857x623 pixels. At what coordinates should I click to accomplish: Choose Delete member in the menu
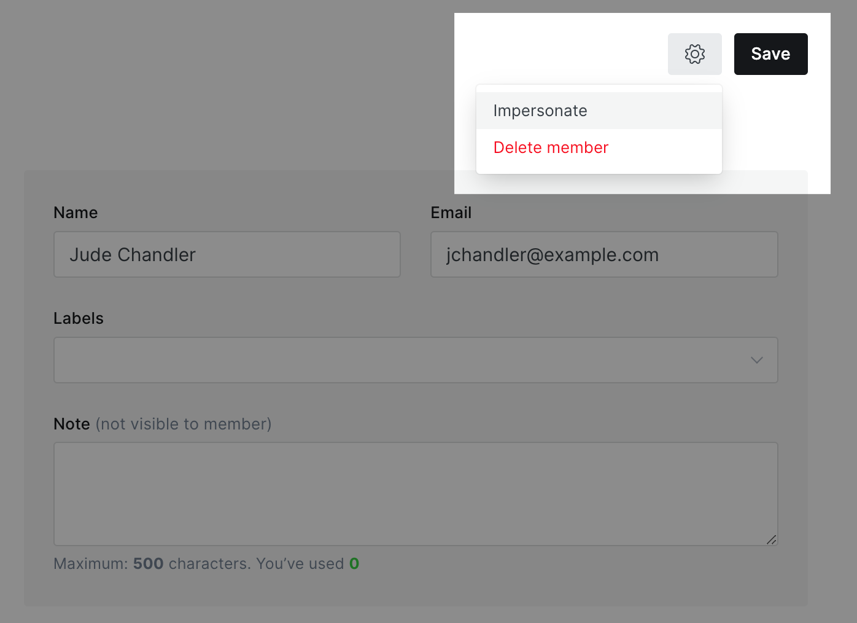point(551,147)
